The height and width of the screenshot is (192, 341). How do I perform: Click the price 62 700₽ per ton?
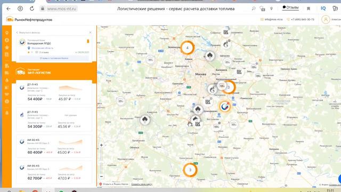35,178
